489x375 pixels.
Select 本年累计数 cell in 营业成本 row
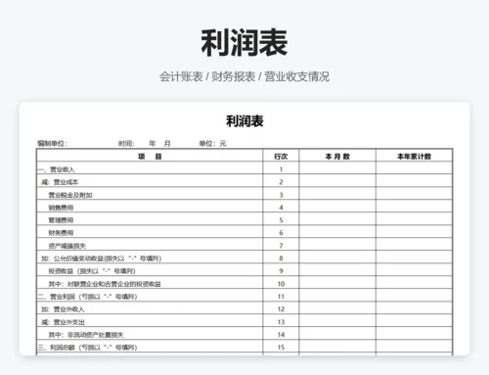click(x=414, y=181)
